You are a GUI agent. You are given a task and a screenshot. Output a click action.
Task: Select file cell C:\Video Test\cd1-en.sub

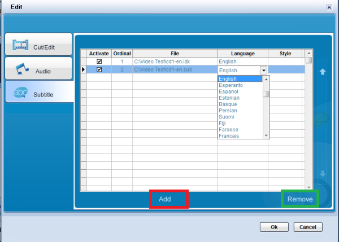[175, 69]
